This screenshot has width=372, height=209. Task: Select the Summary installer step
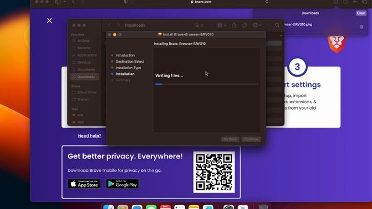tap(123, 80)
